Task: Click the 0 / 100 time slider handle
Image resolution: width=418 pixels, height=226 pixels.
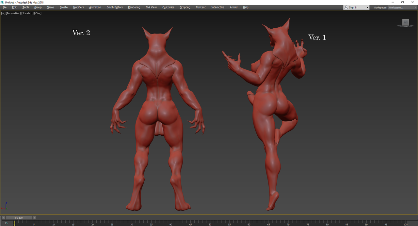Action: 19,218
